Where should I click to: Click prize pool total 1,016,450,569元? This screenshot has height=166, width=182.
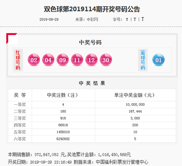pos(114,155)
